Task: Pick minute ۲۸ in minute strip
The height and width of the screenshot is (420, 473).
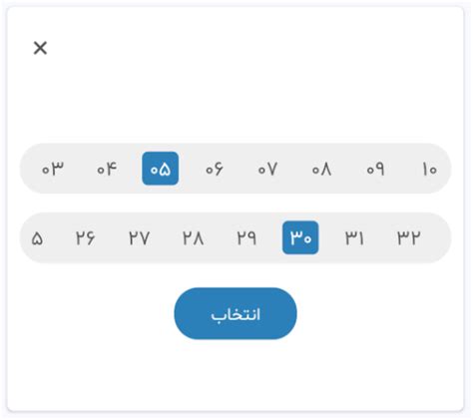Action: coord(193,237)
